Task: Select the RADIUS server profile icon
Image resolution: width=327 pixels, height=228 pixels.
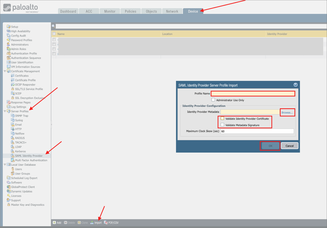Action: pos(12,138)
